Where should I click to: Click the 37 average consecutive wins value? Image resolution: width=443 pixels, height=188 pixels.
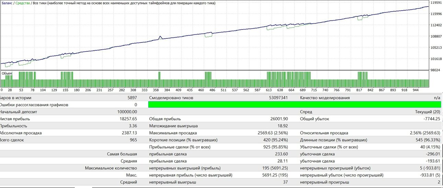click(285, 182)
